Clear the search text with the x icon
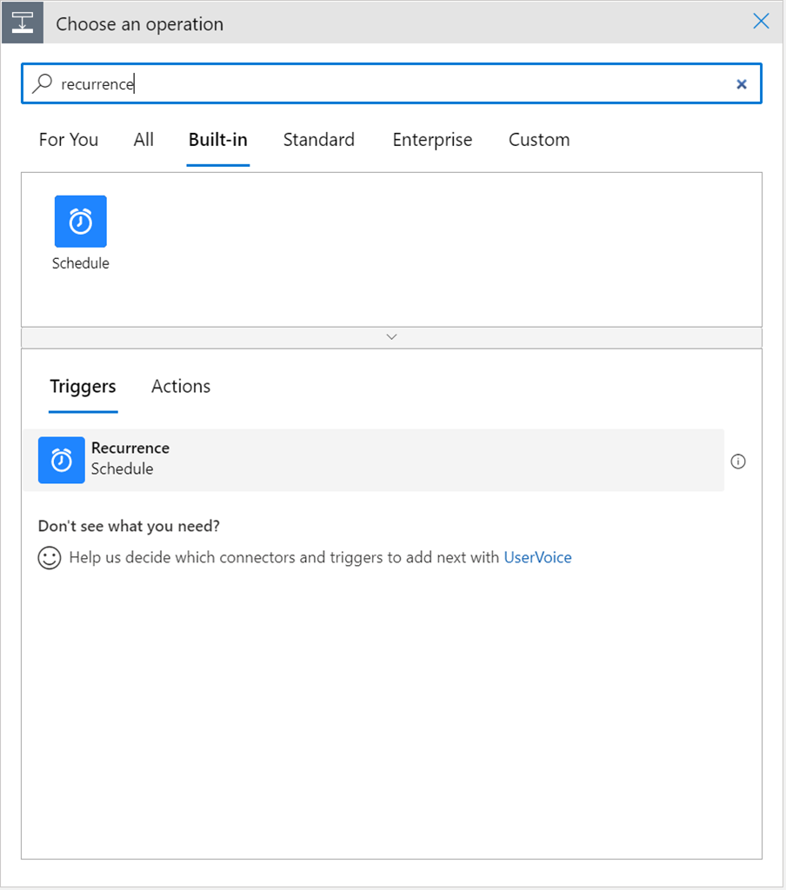The width and height of the screenshot is (786, 890). [742, 84]
